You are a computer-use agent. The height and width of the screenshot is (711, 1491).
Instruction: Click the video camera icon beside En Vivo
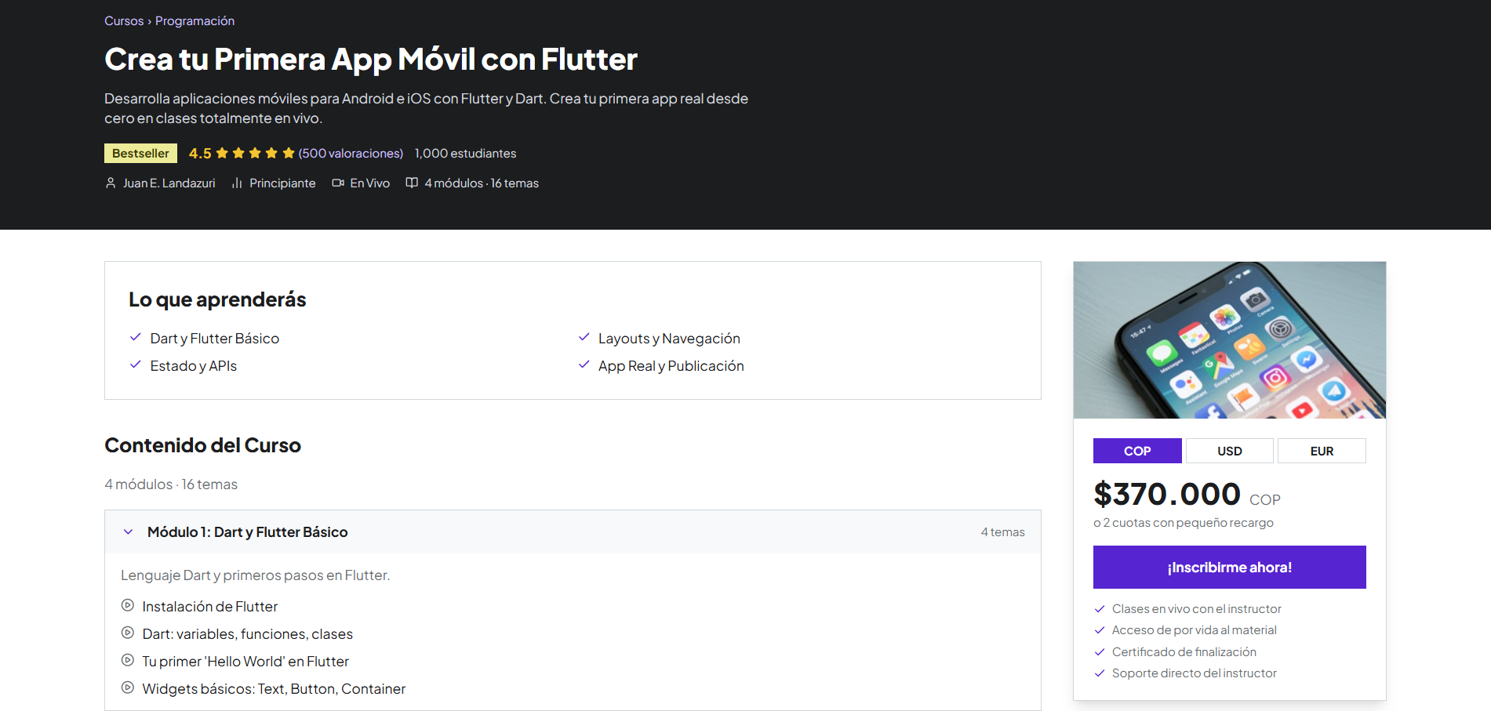pos(338,183)
